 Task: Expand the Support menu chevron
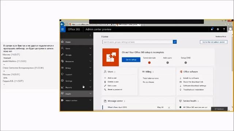pos(90,74)
